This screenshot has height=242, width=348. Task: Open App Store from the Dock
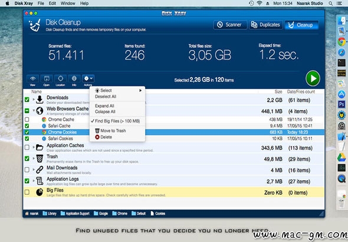[342, 94]
